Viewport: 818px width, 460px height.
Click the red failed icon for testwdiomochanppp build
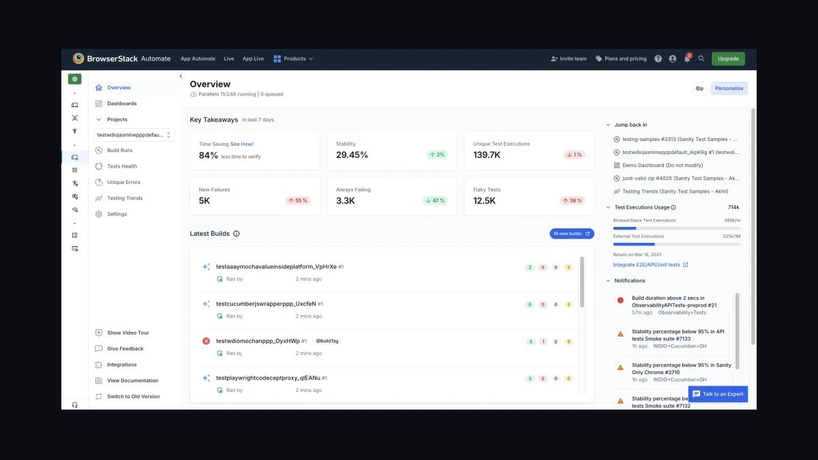pos(206,341)
